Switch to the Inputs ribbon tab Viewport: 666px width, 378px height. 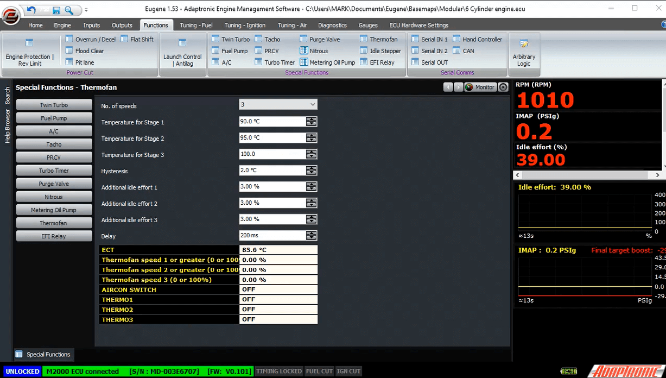[92, 25]
